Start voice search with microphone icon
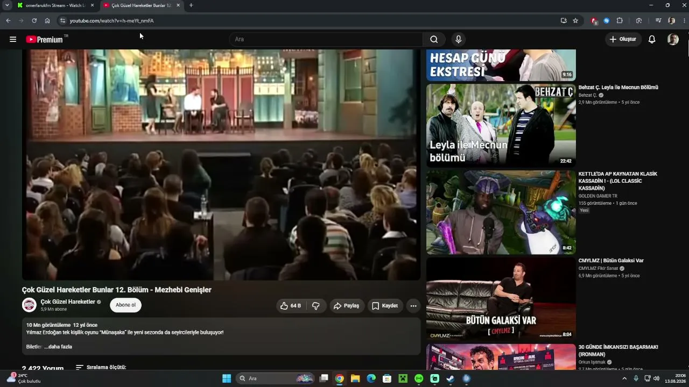The image size is (689, 387). (459, 39)
